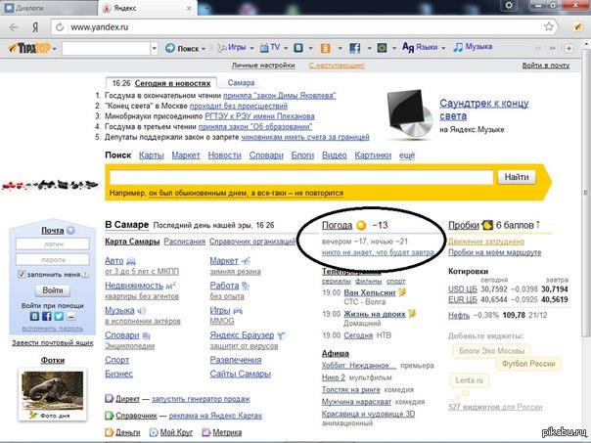The height and width of the screenshot is (443, 591).
Task: Open the Маркет search tab
Action: tap(186, 155)
